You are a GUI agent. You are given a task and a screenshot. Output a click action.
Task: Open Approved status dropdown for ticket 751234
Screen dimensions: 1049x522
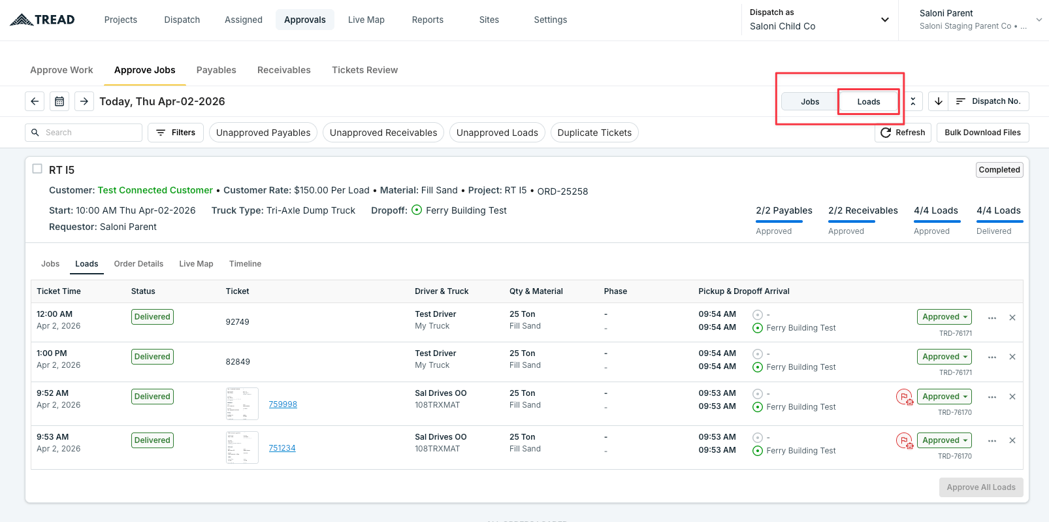pyautogui.click(x=944, y=440)
